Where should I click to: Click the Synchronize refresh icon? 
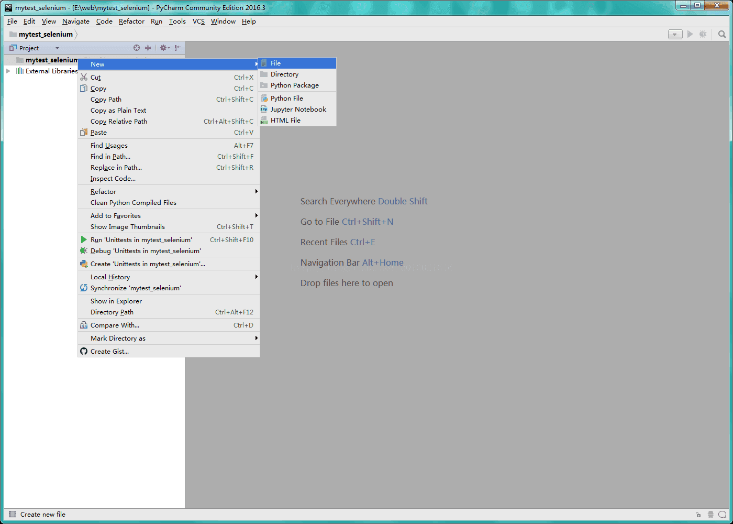click(84, 288)
